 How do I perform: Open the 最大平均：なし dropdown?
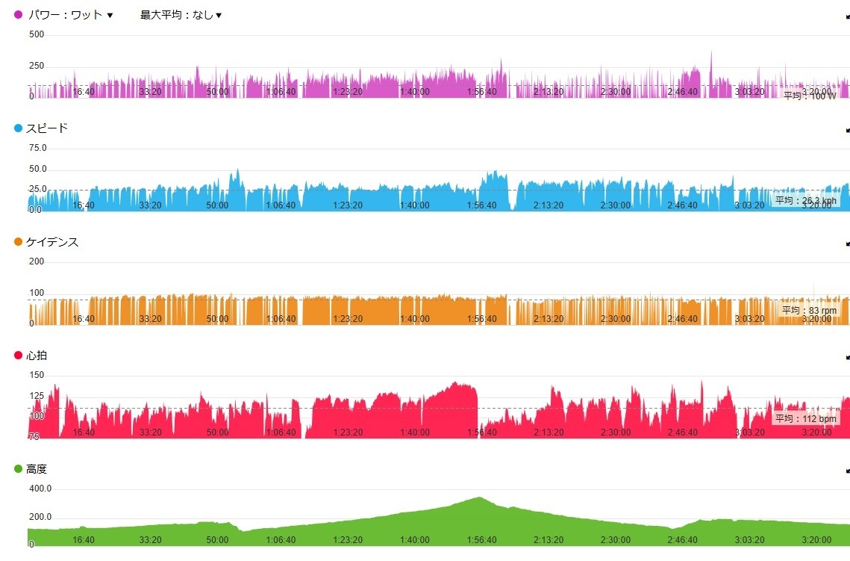[181, 15]
